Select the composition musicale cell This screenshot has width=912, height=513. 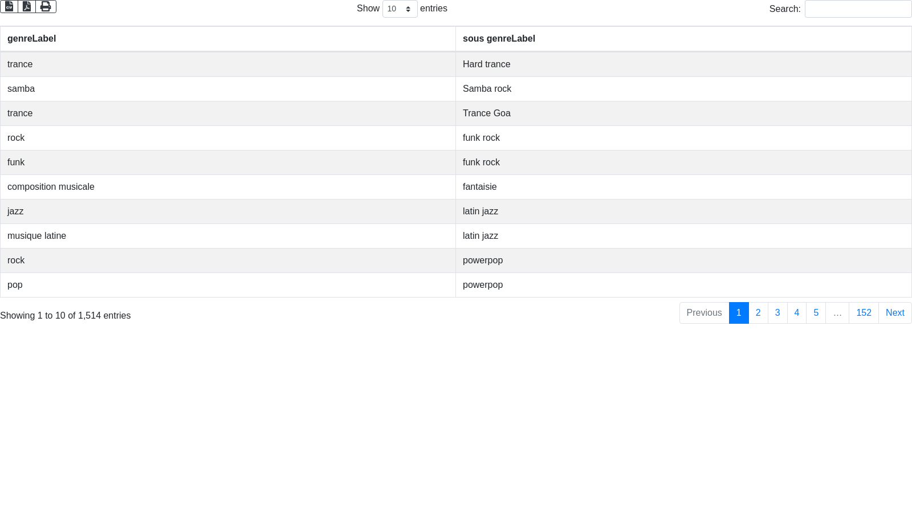point(51,187)
